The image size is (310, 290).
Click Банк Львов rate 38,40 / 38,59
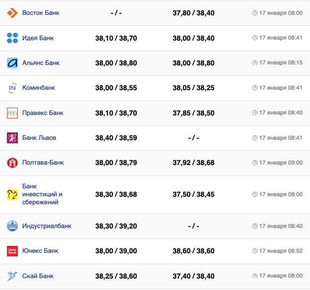(x=116, y=138)
